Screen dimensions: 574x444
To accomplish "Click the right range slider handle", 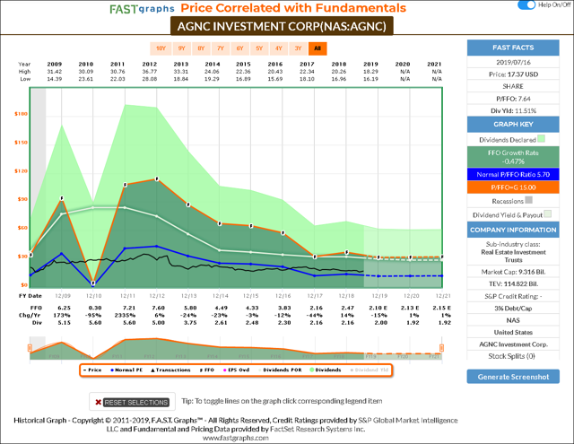I will pyautogui.click(x=441, y=348).
